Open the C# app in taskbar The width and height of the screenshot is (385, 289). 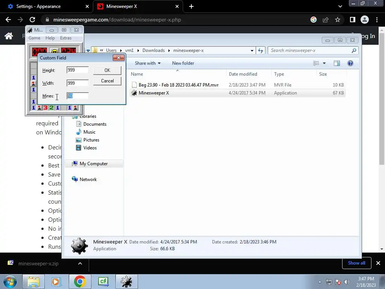pyautogui.click(x=103, y=281)
